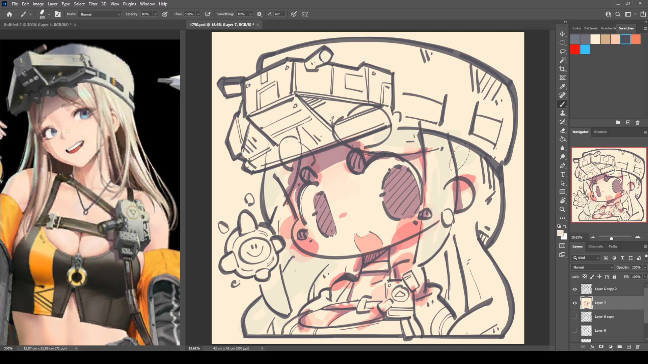The width and height of the screenshot is (648, 364).
Task: Create a new layer
Action: [x=628, y=346]
